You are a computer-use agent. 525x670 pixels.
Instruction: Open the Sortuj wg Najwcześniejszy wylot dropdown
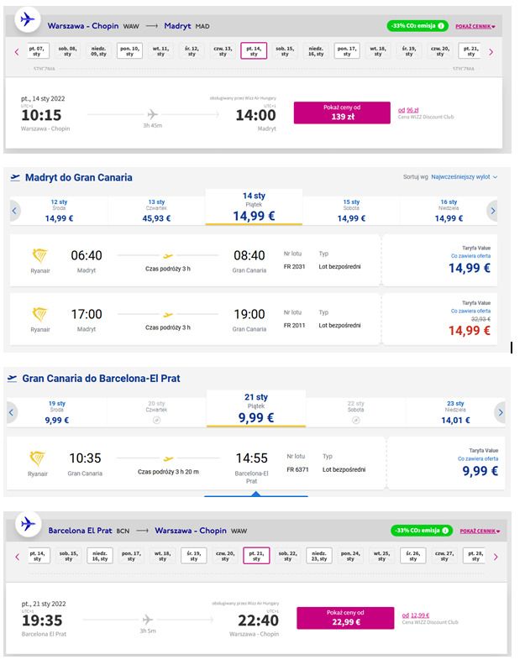coord(464,177)
